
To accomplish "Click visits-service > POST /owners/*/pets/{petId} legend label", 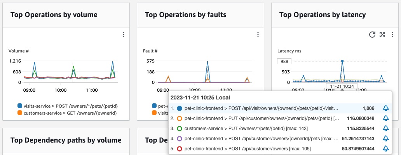I will (x=71, y=106).
